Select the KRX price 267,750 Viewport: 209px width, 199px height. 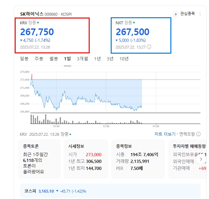point(37,32)
